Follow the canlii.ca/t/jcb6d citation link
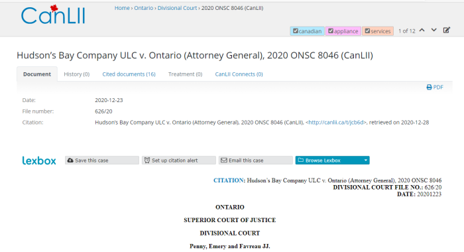The image size is (464, 252). click(x=336, y=122)
